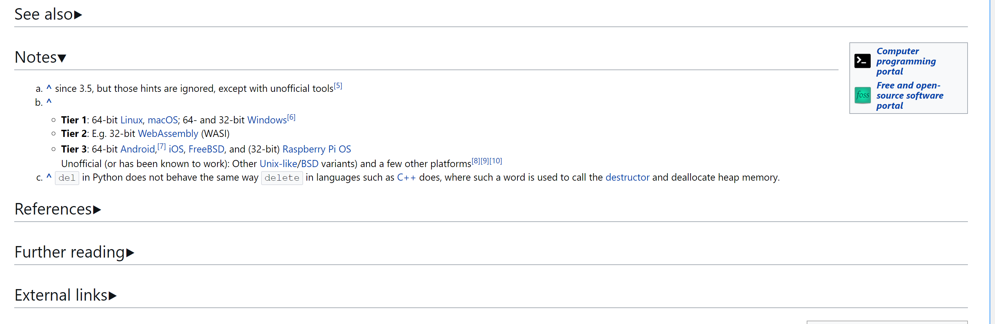Jump back via note c caret

tap(49, 177)
